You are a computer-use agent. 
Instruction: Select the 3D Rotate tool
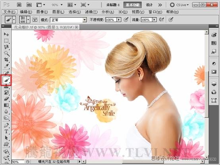click(6, 151)
